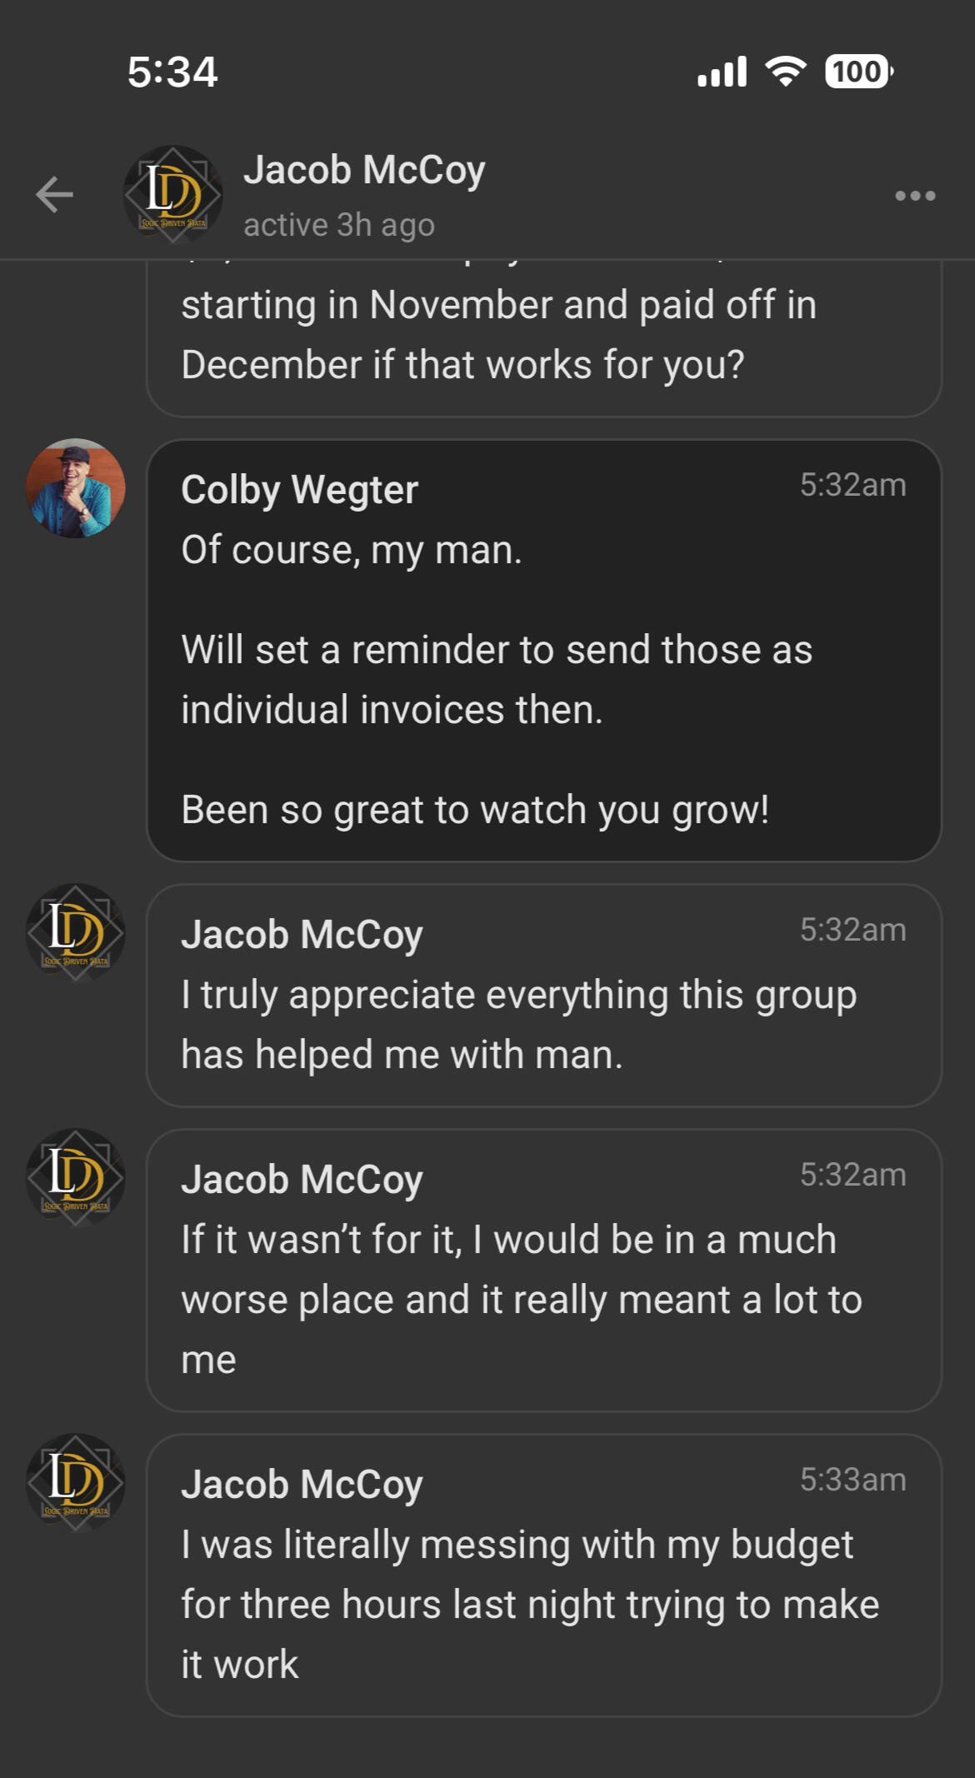This screenshot has height=1778, width=975.
Task: Tap the Wi-Fi icon in the status bar
Action: point(786,72)
